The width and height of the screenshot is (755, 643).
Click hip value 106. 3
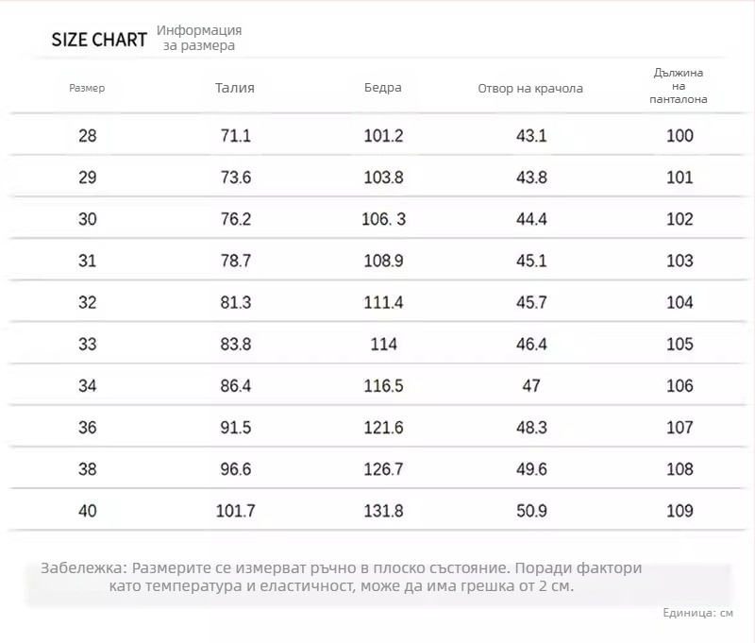pyautogui.click(x=384, y=219)
